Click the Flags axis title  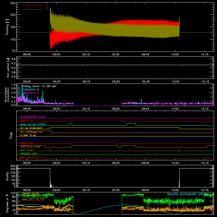[x=11, y=135]
